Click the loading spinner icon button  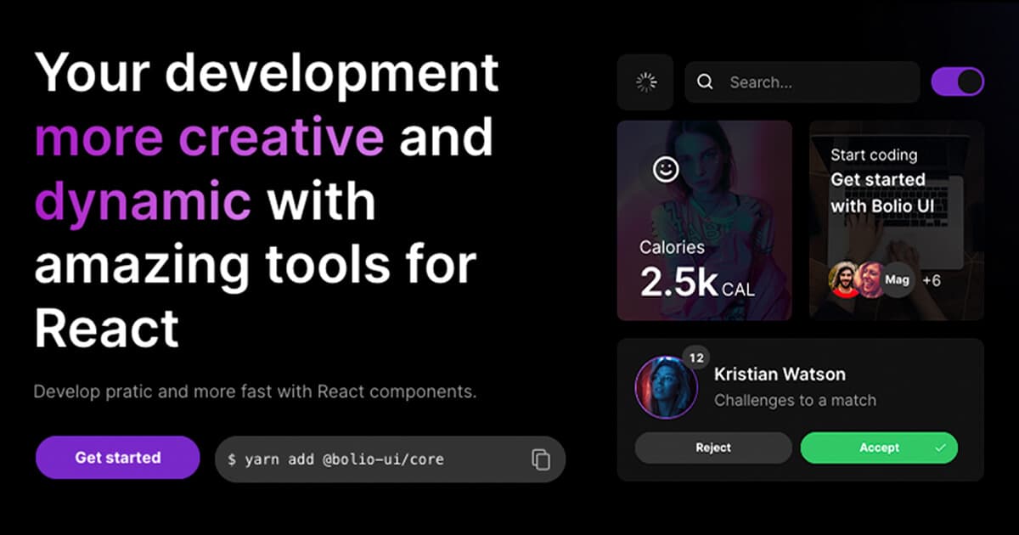point(645,82)
